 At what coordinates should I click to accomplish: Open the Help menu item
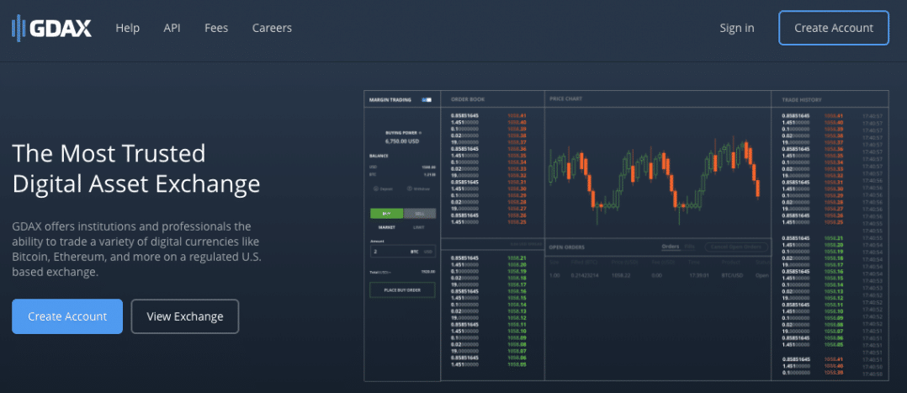[127, 28]
